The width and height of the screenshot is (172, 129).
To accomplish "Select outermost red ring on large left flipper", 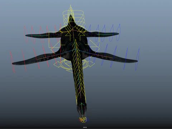I will point(13,62).
